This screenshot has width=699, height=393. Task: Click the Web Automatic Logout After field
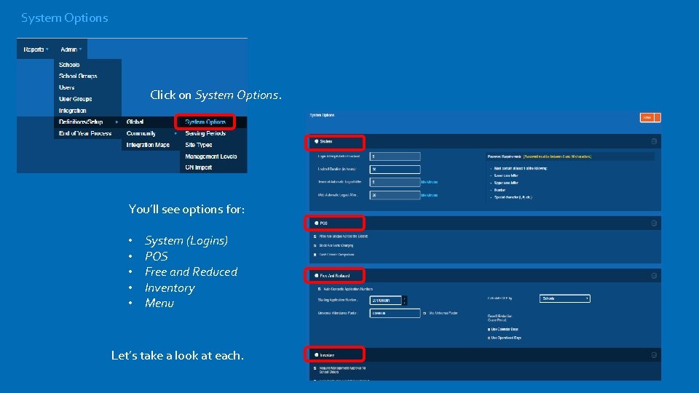click(395, 195)
